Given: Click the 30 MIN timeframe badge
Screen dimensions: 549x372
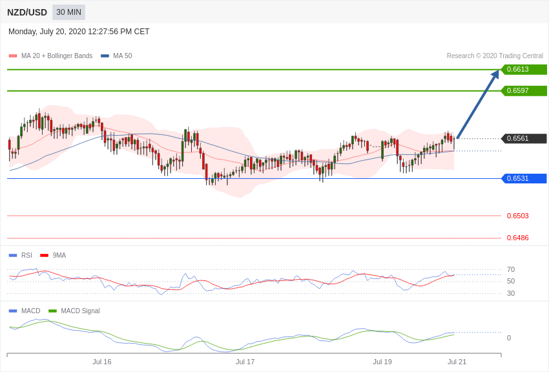Looking at the screenshot, I should pyautogui.click(x=68, y=12).
